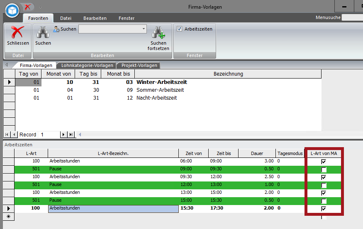This screenshot has width=363, height=229.
Task: Minimize the Firma-Vorlagen window
Action: click(344, 7)
